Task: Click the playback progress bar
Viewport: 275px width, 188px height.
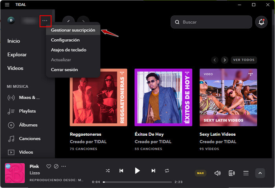Action: pyautogui.click(x=137, y=182)
